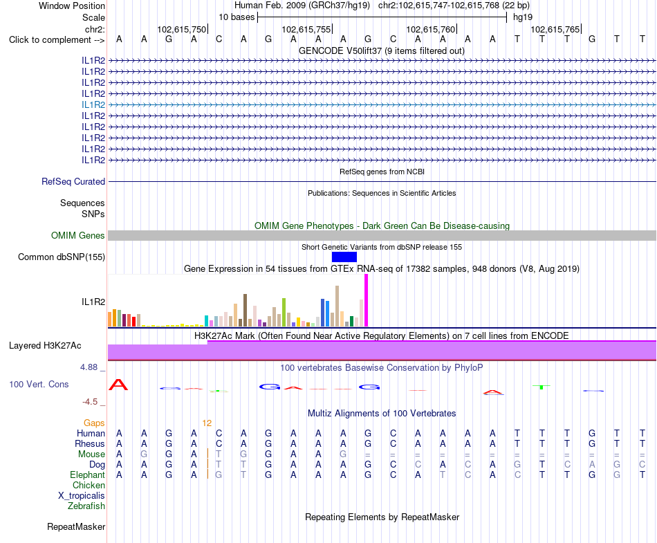Click the large red A PhyloP logo

(118, 385)
